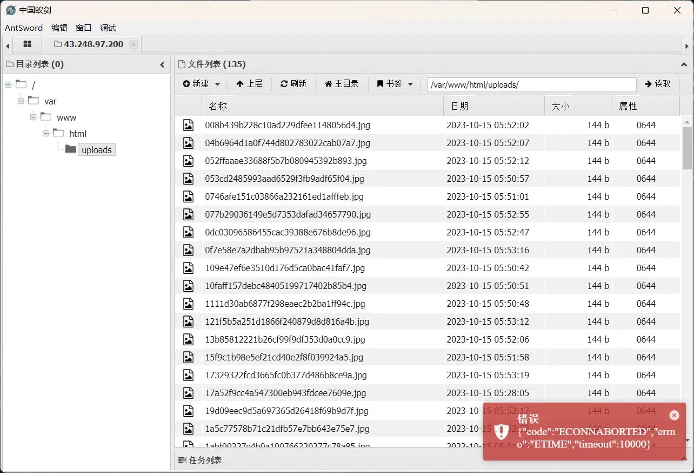694x473 pixels.
Task: Open the 书签 bookmarks dropdown
Action: click(x=395, y=84)
